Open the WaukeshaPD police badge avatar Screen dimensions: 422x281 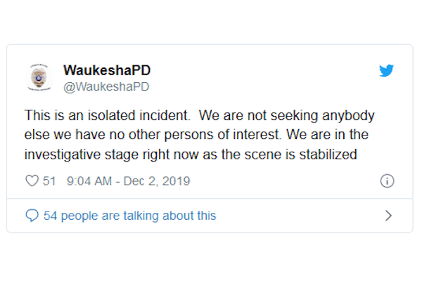tap(39, 78)
